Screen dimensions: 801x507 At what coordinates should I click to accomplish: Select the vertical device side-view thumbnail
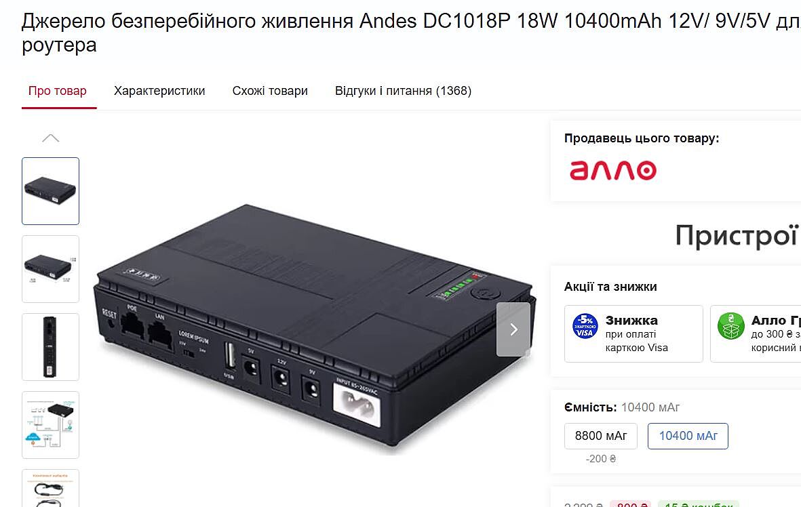[51, 347]
